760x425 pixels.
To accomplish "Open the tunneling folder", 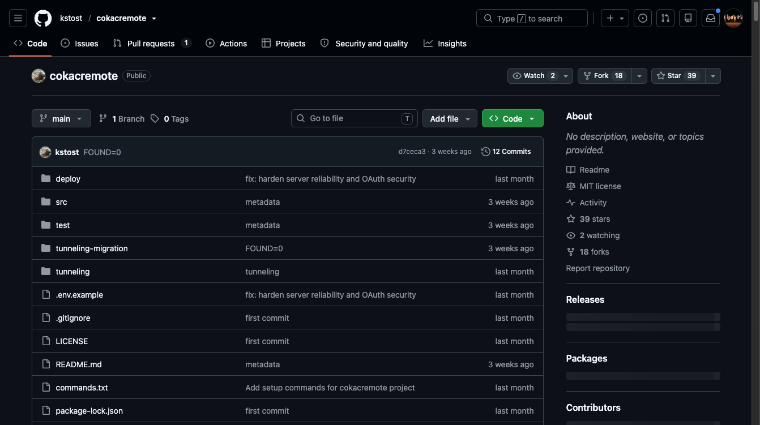I will click(x=72, y=272).
